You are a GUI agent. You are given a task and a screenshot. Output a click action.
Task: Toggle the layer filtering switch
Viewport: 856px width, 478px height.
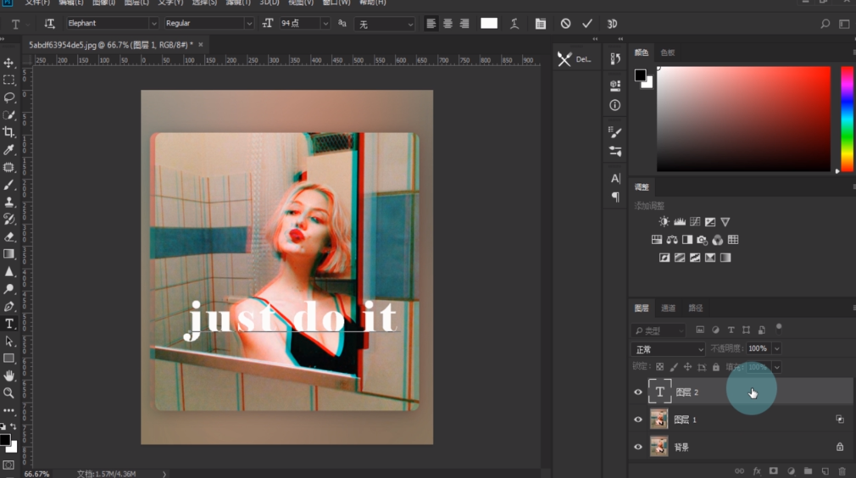tap(779, 329)
